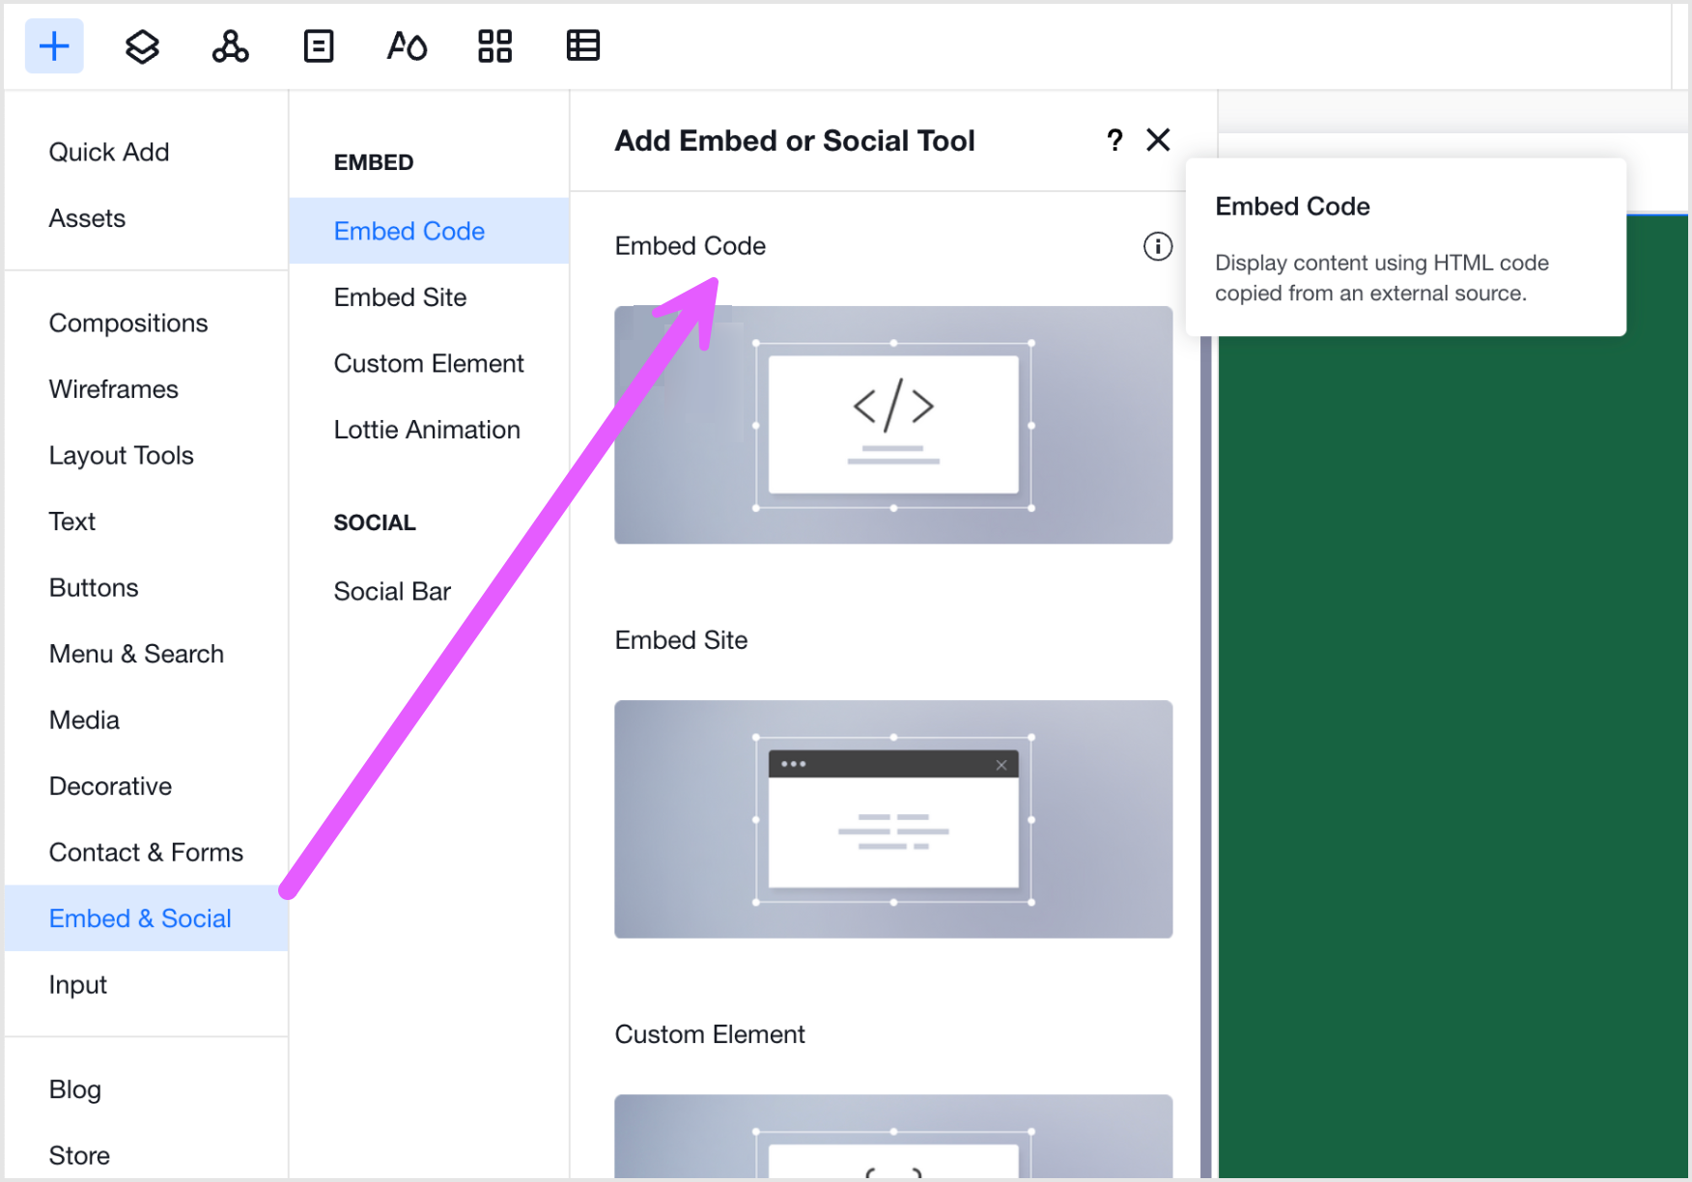1692x1182 pixels.
Task: Open the connected nodes icon in toolbar
Action: 230,45
